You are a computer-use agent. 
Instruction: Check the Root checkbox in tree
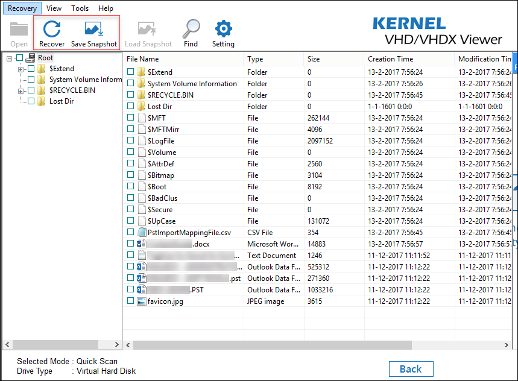coord(20,58)
